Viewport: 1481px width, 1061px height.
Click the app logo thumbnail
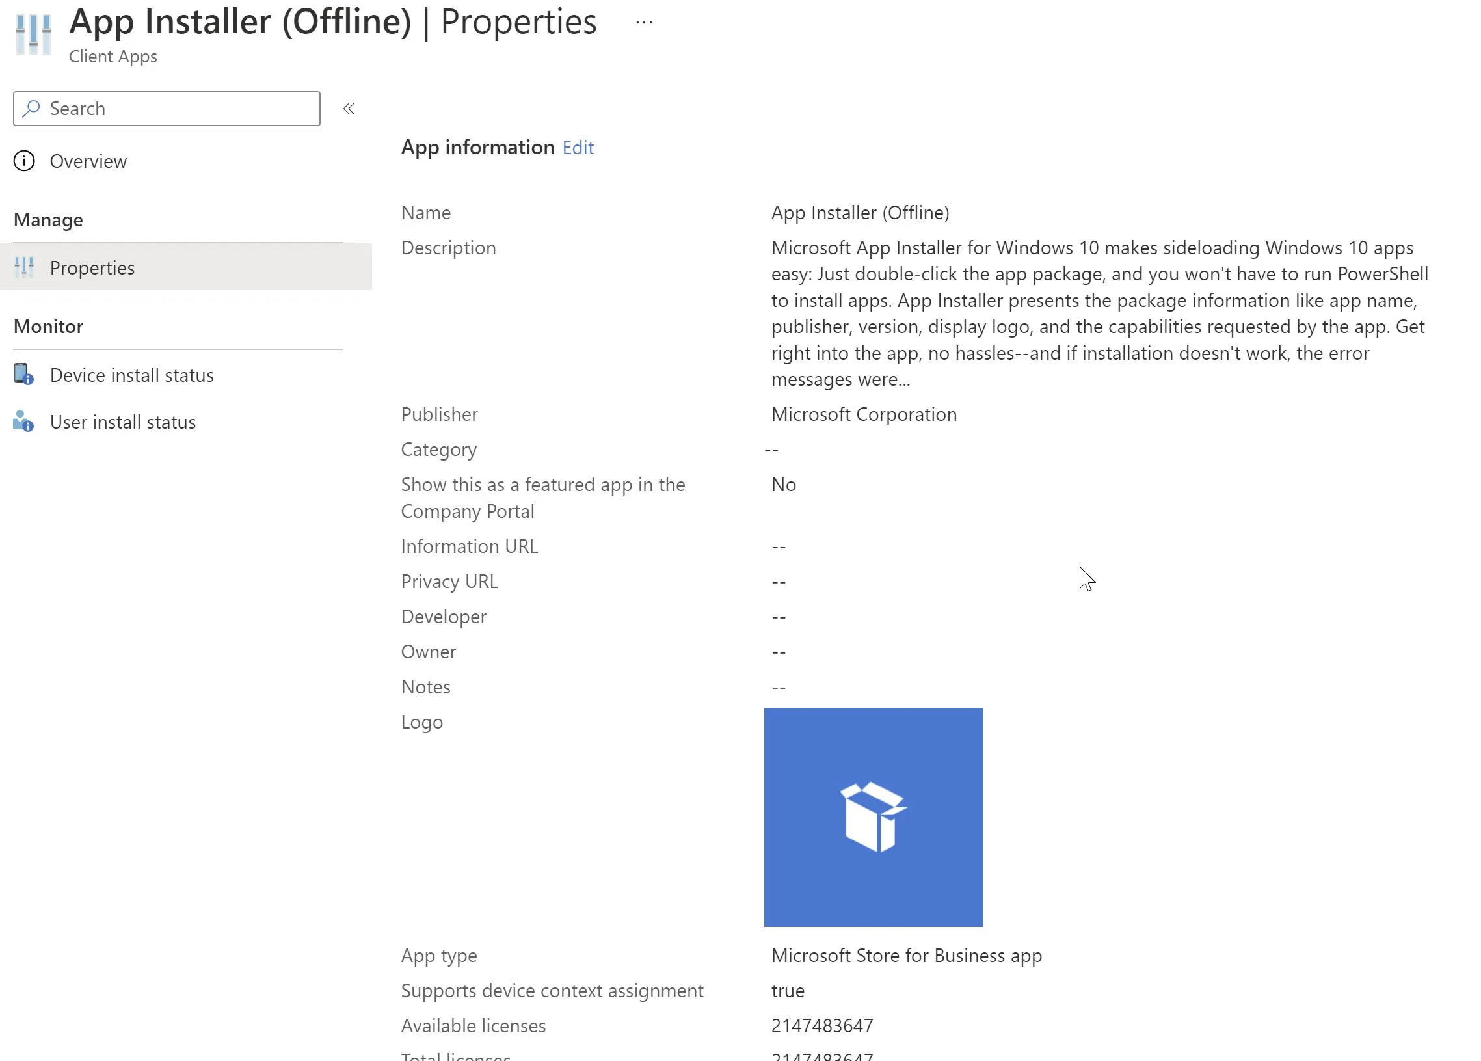click(873, 817)
